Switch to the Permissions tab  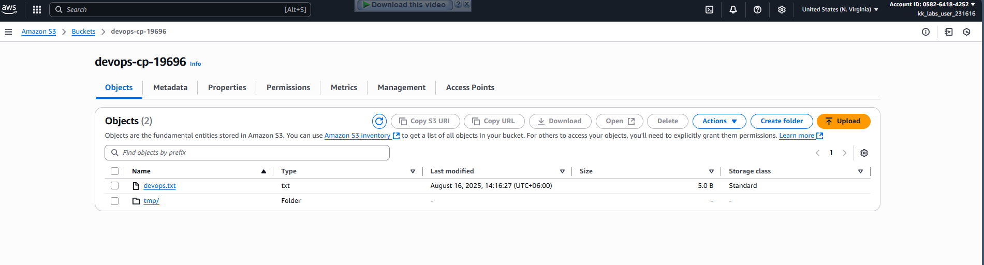pyautogui.click(x=288, y=87)
